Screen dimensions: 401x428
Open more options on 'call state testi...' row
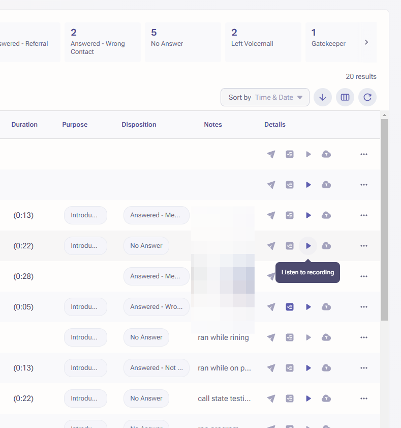[364, 398]
